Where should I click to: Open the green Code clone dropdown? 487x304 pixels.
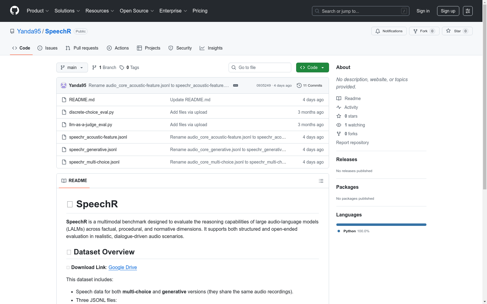pyautogui.click(x=312, y=67)
